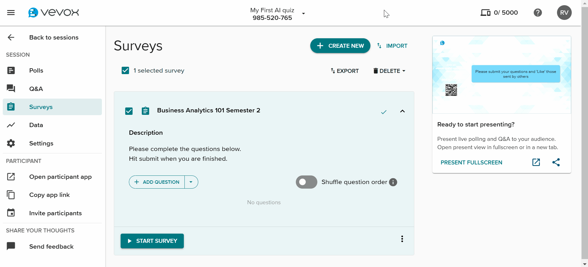Click the EXPORT button
Image resolution: width=588 pixels, height=267 pixels.
click(345, 71)
